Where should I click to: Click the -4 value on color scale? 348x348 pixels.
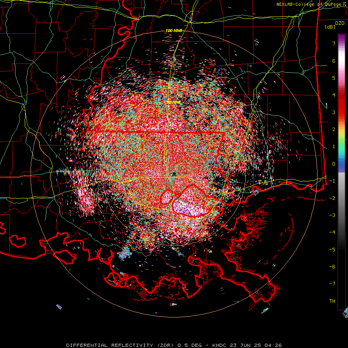[332, 232]
